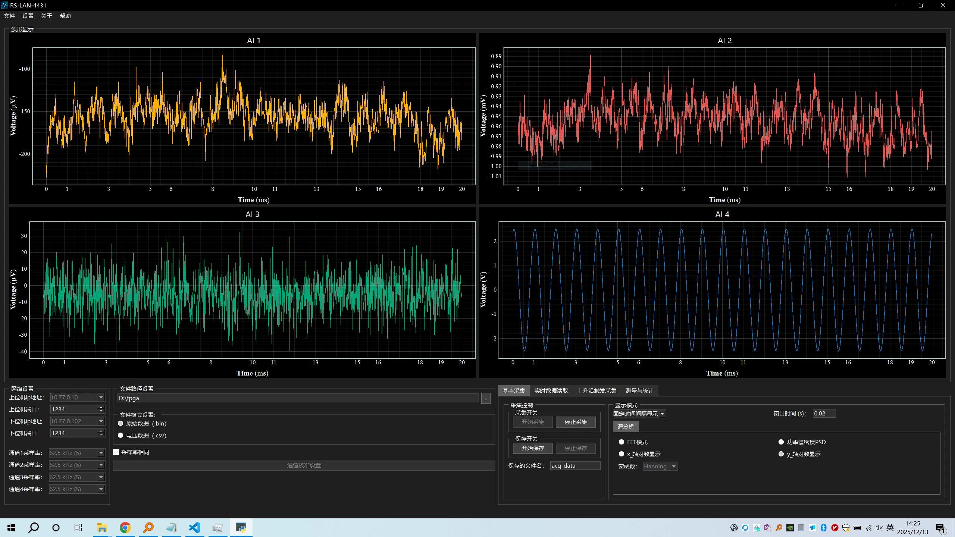Open Visual Studio Code from taskbar
The image size is (955, 537).
point(195,527)
